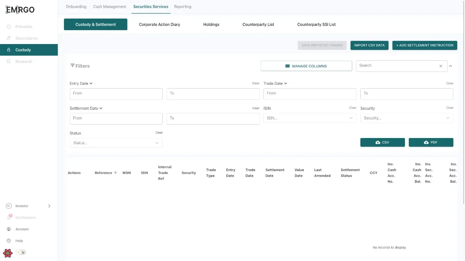Click the Security column header

[x=189, y=173]
